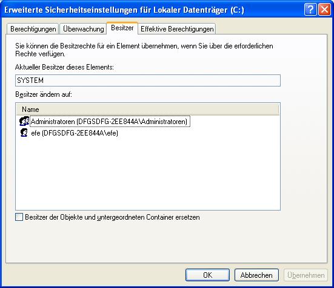Click 'Aktueller Besitzer dieses Elements:' label

coord(64,67)
